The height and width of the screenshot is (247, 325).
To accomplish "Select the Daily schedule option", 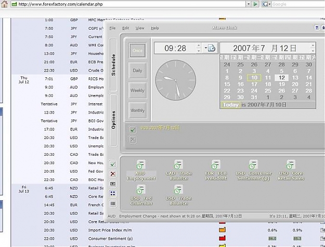I will [137, 71].
